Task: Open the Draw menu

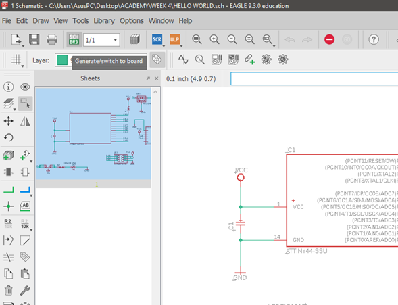Action: (41, 20)
